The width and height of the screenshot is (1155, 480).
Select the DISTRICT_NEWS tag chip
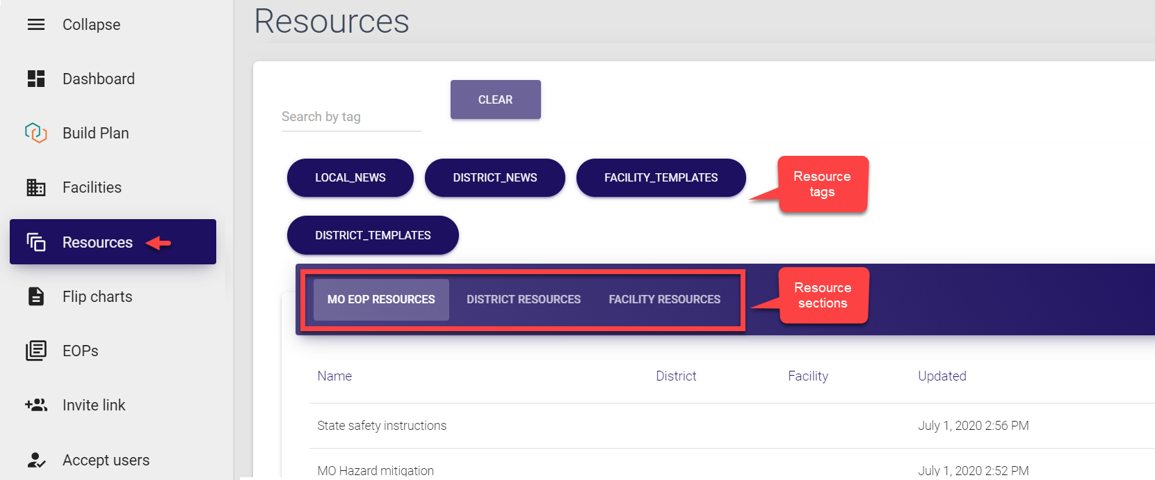tap(494, 178)
